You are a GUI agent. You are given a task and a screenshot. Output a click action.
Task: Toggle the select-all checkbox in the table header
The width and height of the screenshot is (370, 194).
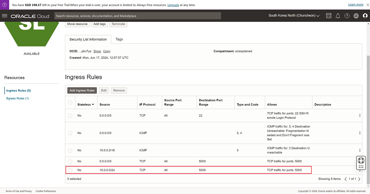[70, 102]
